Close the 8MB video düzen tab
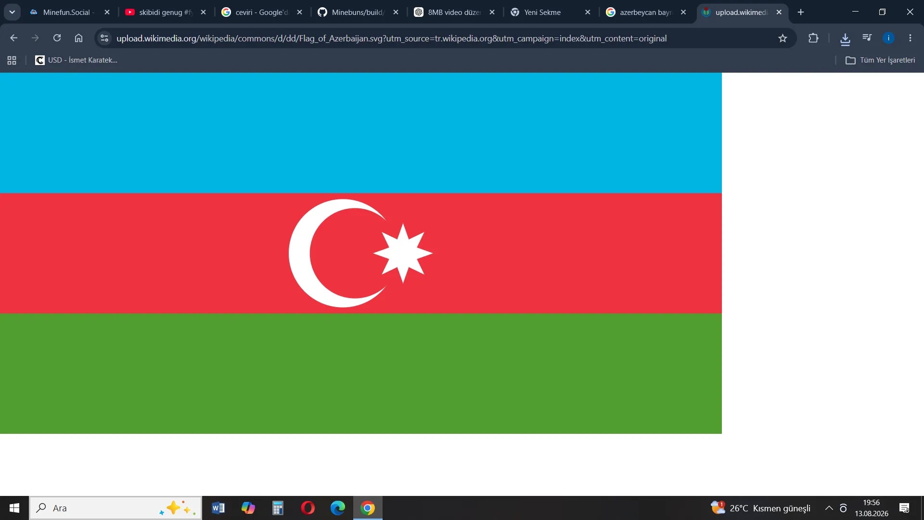Image resolution: width=924 pixels, height=520 pixels. (492, 12)
